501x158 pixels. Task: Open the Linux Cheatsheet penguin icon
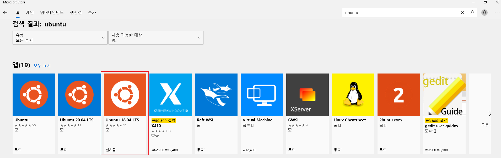[x=353, y=95]
